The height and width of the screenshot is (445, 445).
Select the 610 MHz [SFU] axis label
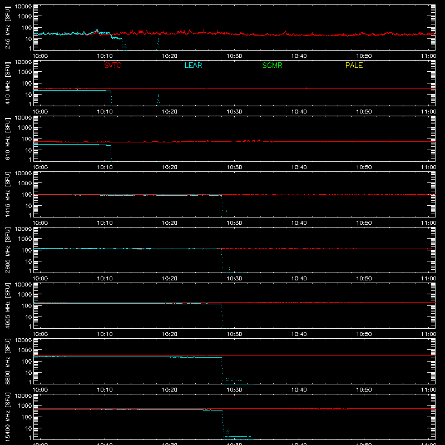tap(7, 139)
